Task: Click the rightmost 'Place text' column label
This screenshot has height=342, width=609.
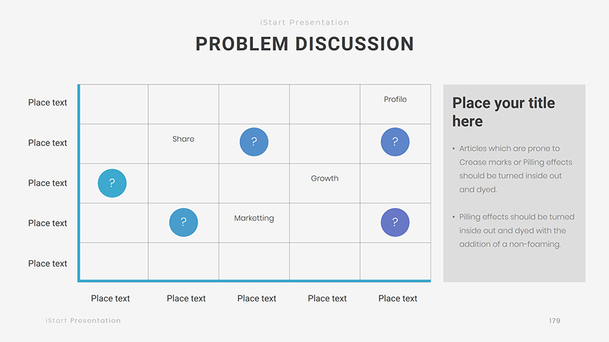Action: coord(398,299)
